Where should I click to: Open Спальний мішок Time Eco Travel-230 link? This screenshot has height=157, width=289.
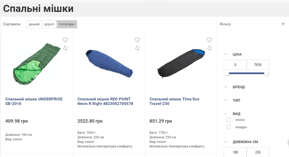coord(174,101)
